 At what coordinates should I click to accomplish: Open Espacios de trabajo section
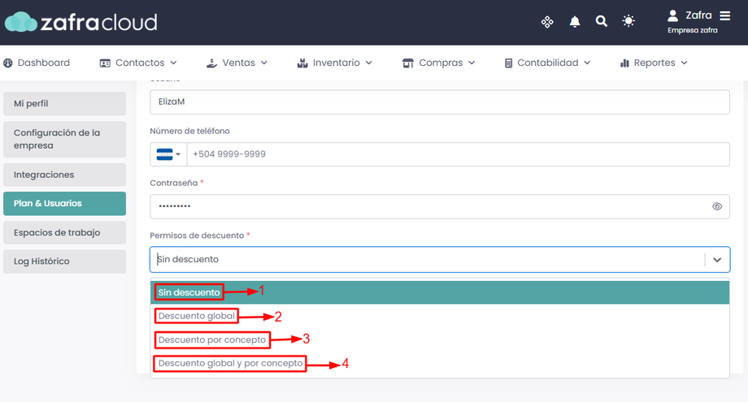click(x=64, y=232)
